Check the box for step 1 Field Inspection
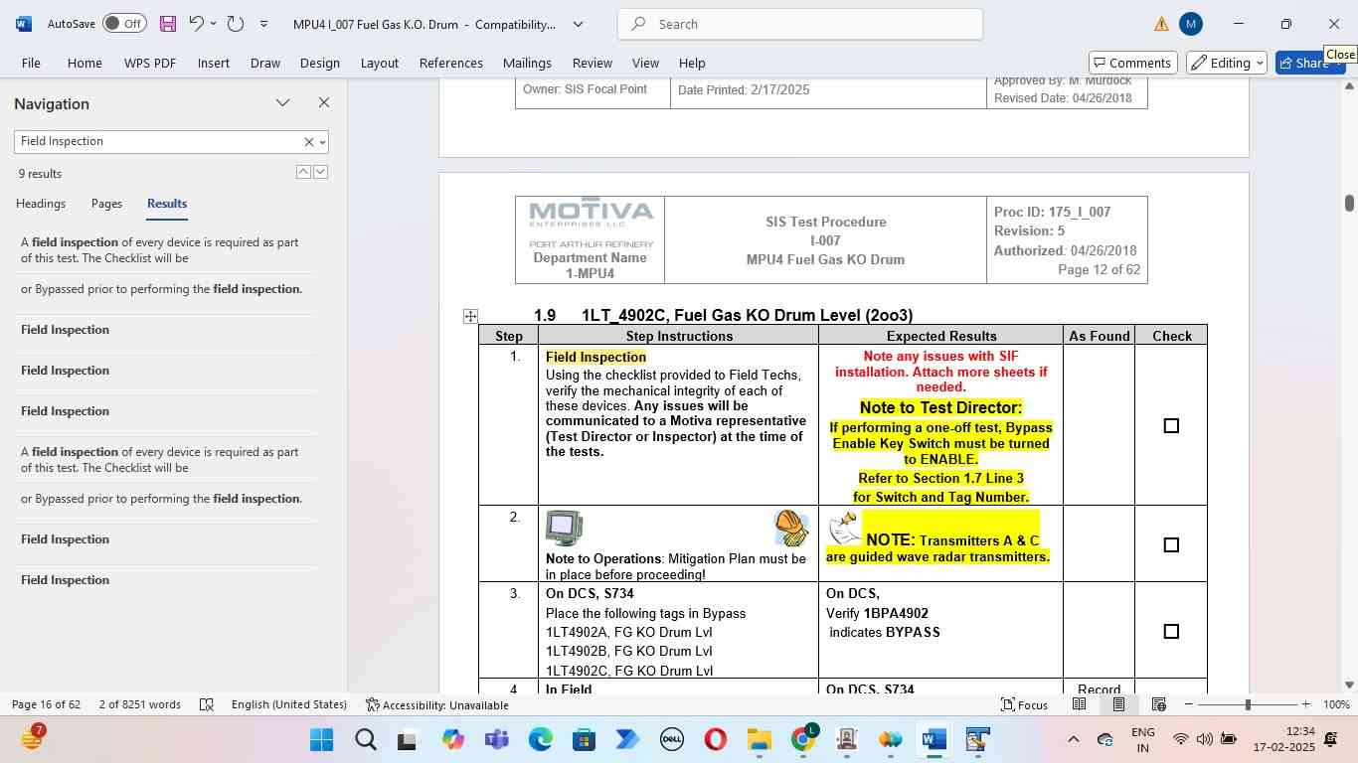Viewport: 1358px width, 763px height. point(1171,426)
